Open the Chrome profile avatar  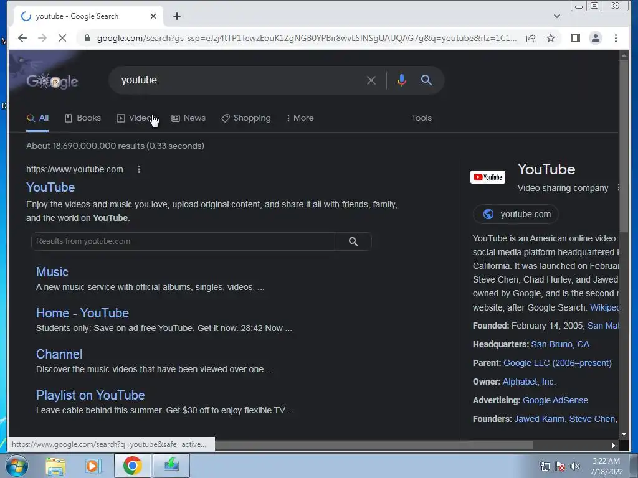(x=595, y=38)
